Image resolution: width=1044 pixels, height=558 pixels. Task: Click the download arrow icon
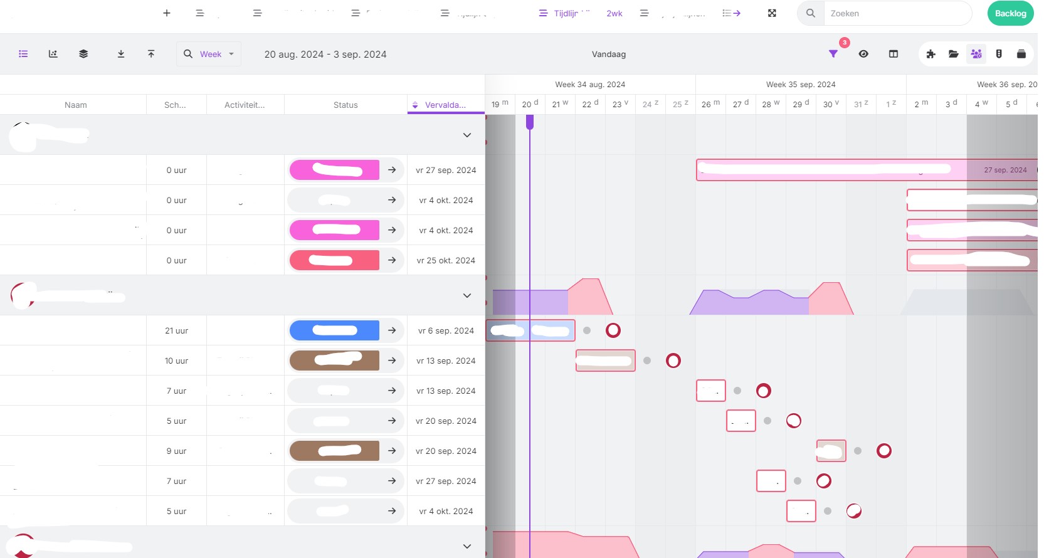click(121, 54)
